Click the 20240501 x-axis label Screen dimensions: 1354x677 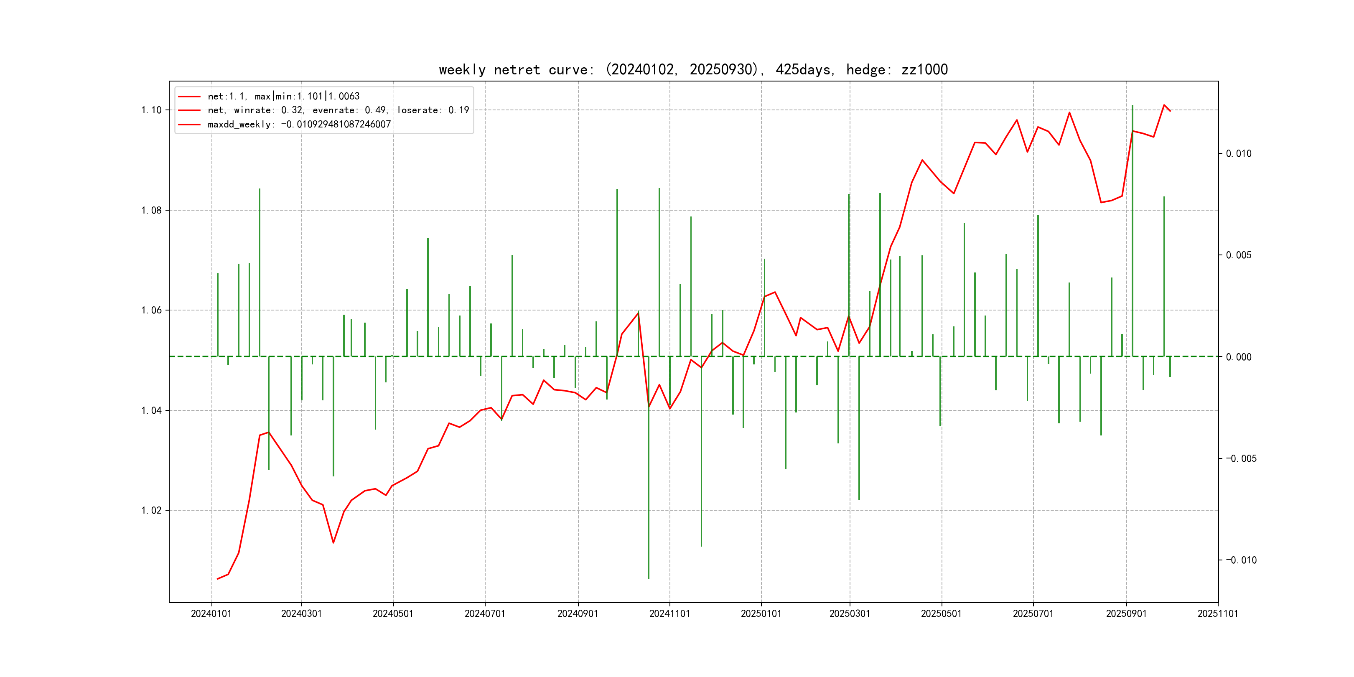coord(393,614)
